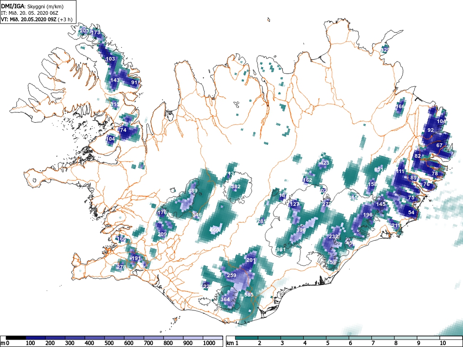The height and width of the screenshot is (347, 463).
Task: Click the black swatch between 0 and 100 m
Action: (x=16, y=338)
